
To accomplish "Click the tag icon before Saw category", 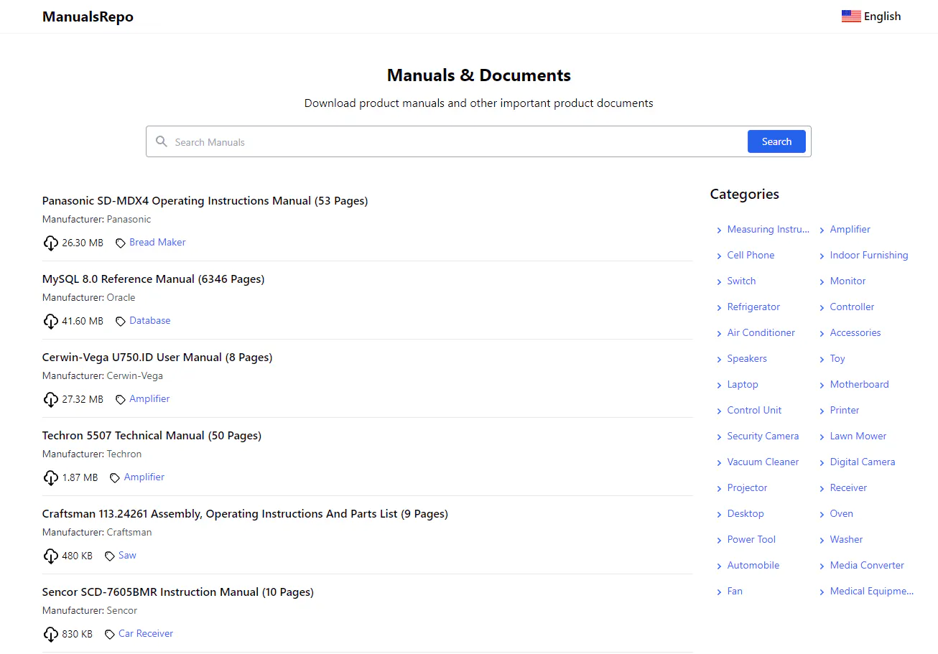I will [x=110, y=556].
